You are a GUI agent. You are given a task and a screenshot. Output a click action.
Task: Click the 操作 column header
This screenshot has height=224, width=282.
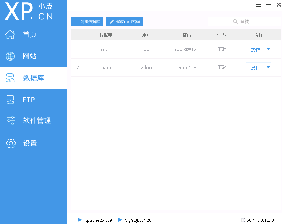[x=259, y=35]
